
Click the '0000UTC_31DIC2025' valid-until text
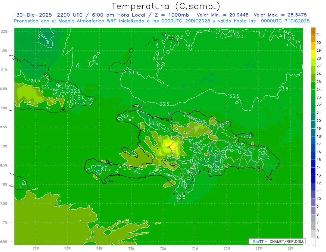[285, 21]
